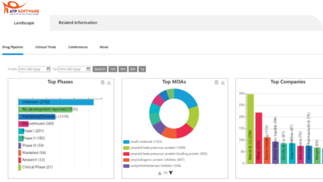This screenshot has width=323, height=182.
Task: Click the data view icon in Top Phases
Action: [103, 83]
